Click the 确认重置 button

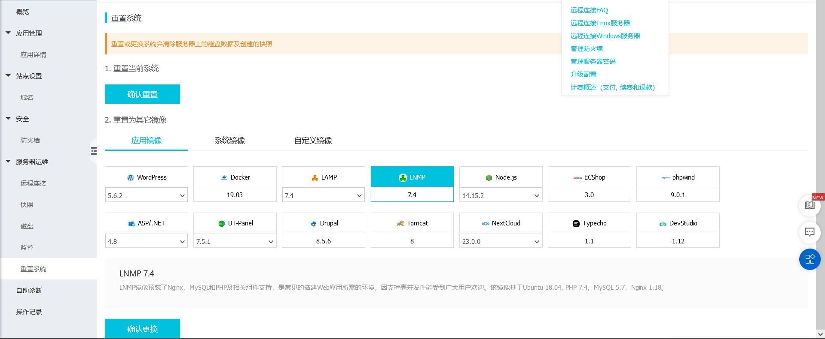[142, 94]
